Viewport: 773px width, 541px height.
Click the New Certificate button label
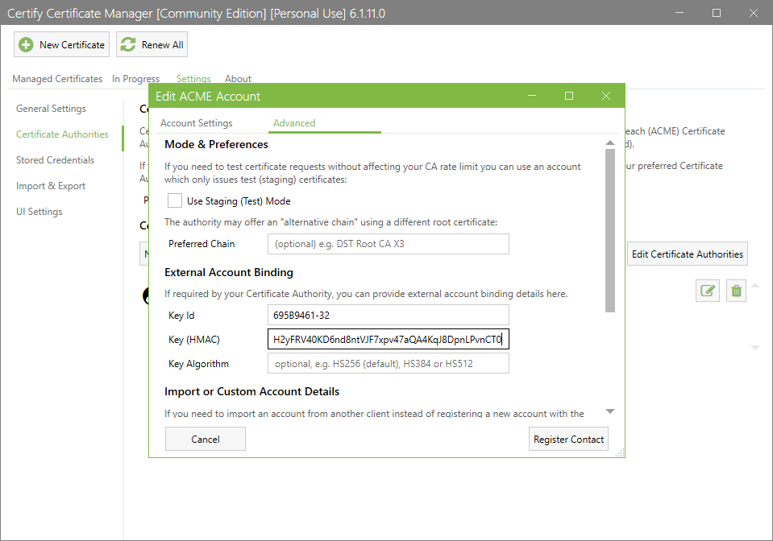coord(72,45)
